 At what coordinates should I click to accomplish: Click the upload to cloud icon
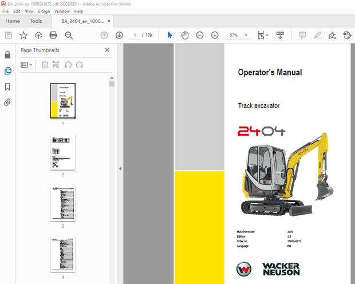(x=38, y=35)
